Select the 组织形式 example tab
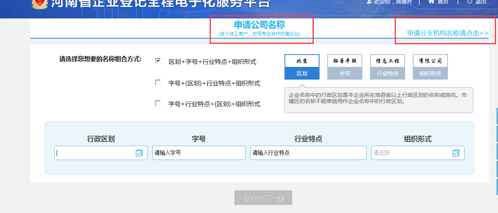498x213 pixels. coord(430,73)
